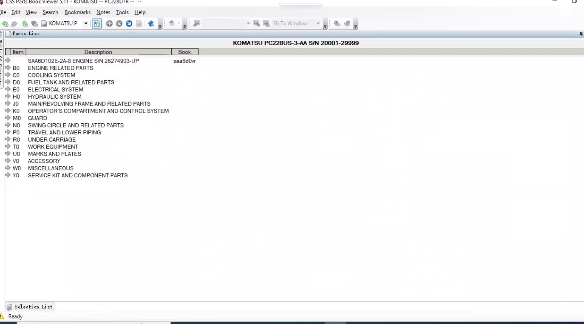Image resolution: width=584 pixels, height=324 pixels.
Task: Click the green up-level arrow icon
Action: [25, 24]
